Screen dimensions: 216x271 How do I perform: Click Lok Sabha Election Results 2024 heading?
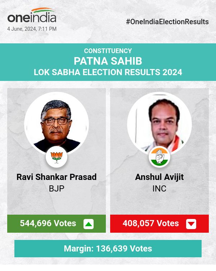click(x=108, y=72)
